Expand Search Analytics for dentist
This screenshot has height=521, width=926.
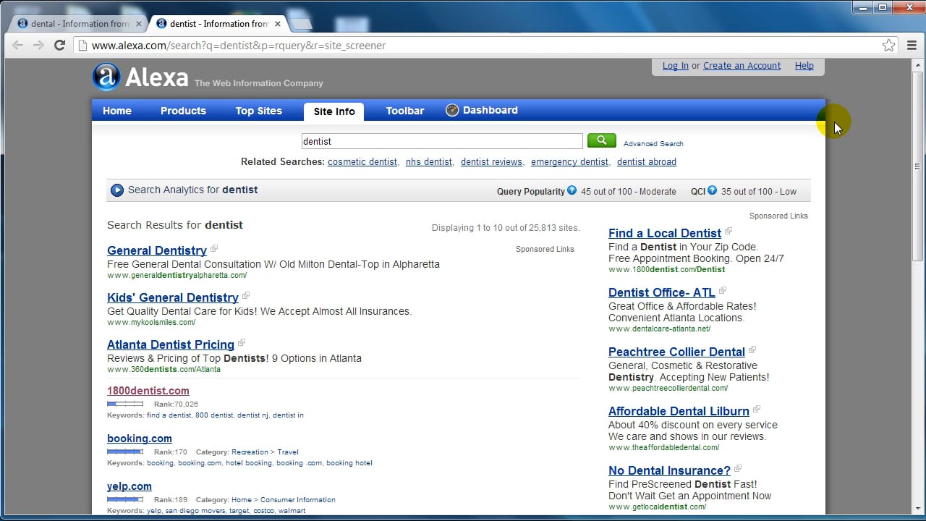tap(117, 190)
